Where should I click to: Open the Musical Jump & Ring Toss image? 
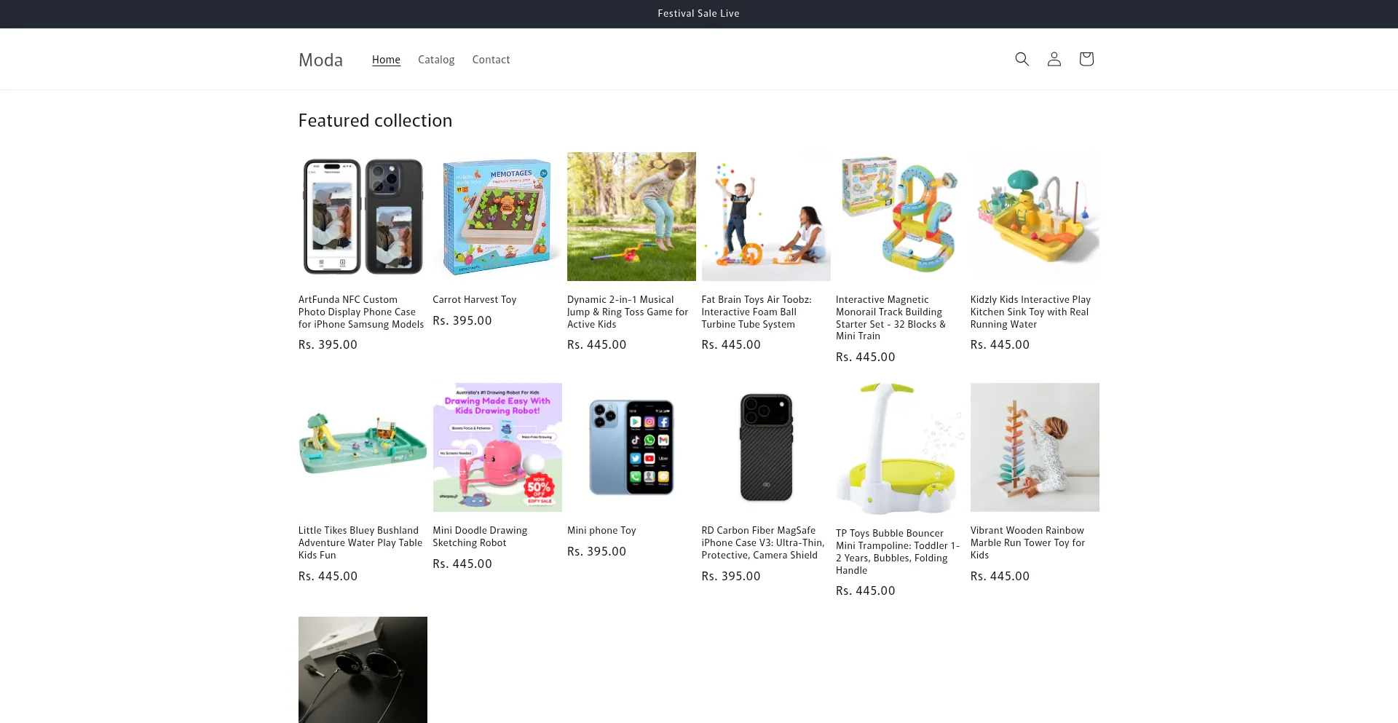(631, 216)
